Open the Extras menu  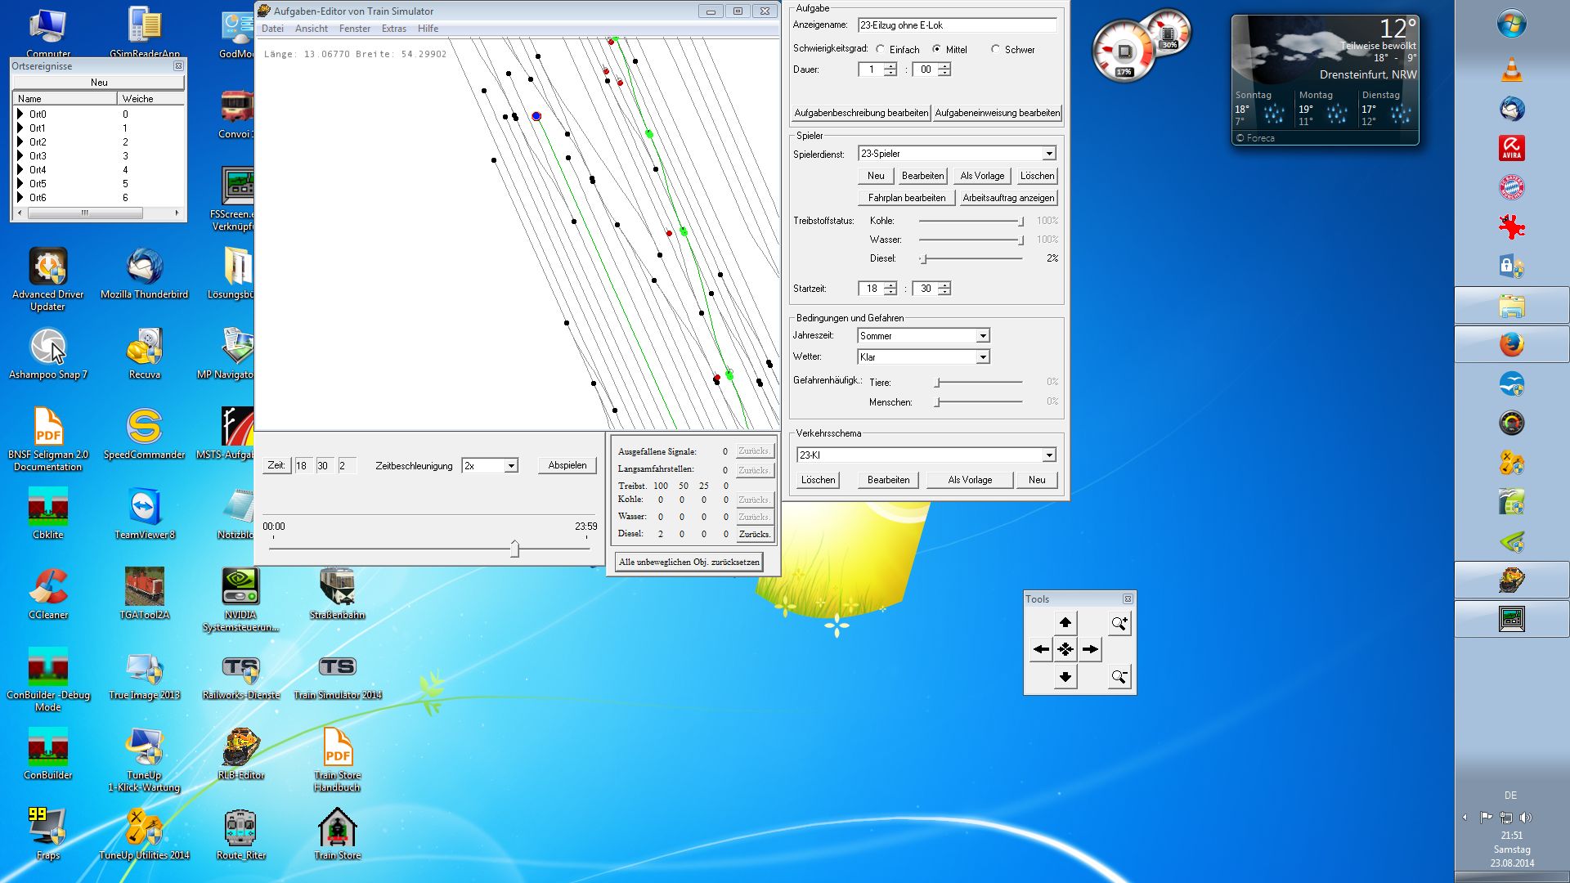[393, 29]
